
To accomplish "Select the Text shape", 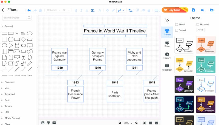I will tap(17, 33).
